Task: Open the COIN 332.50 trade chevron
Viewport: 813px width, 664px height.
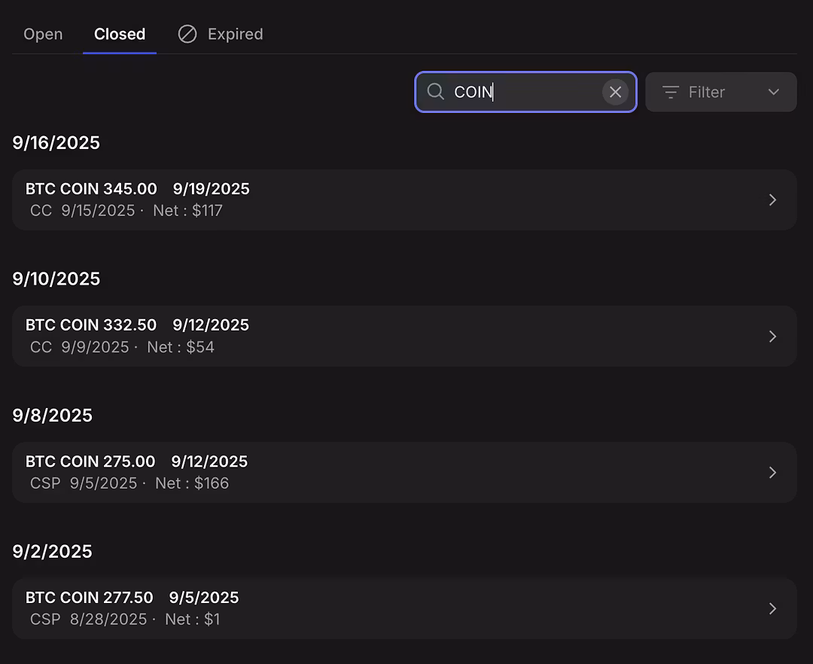Action: [772, 336]
